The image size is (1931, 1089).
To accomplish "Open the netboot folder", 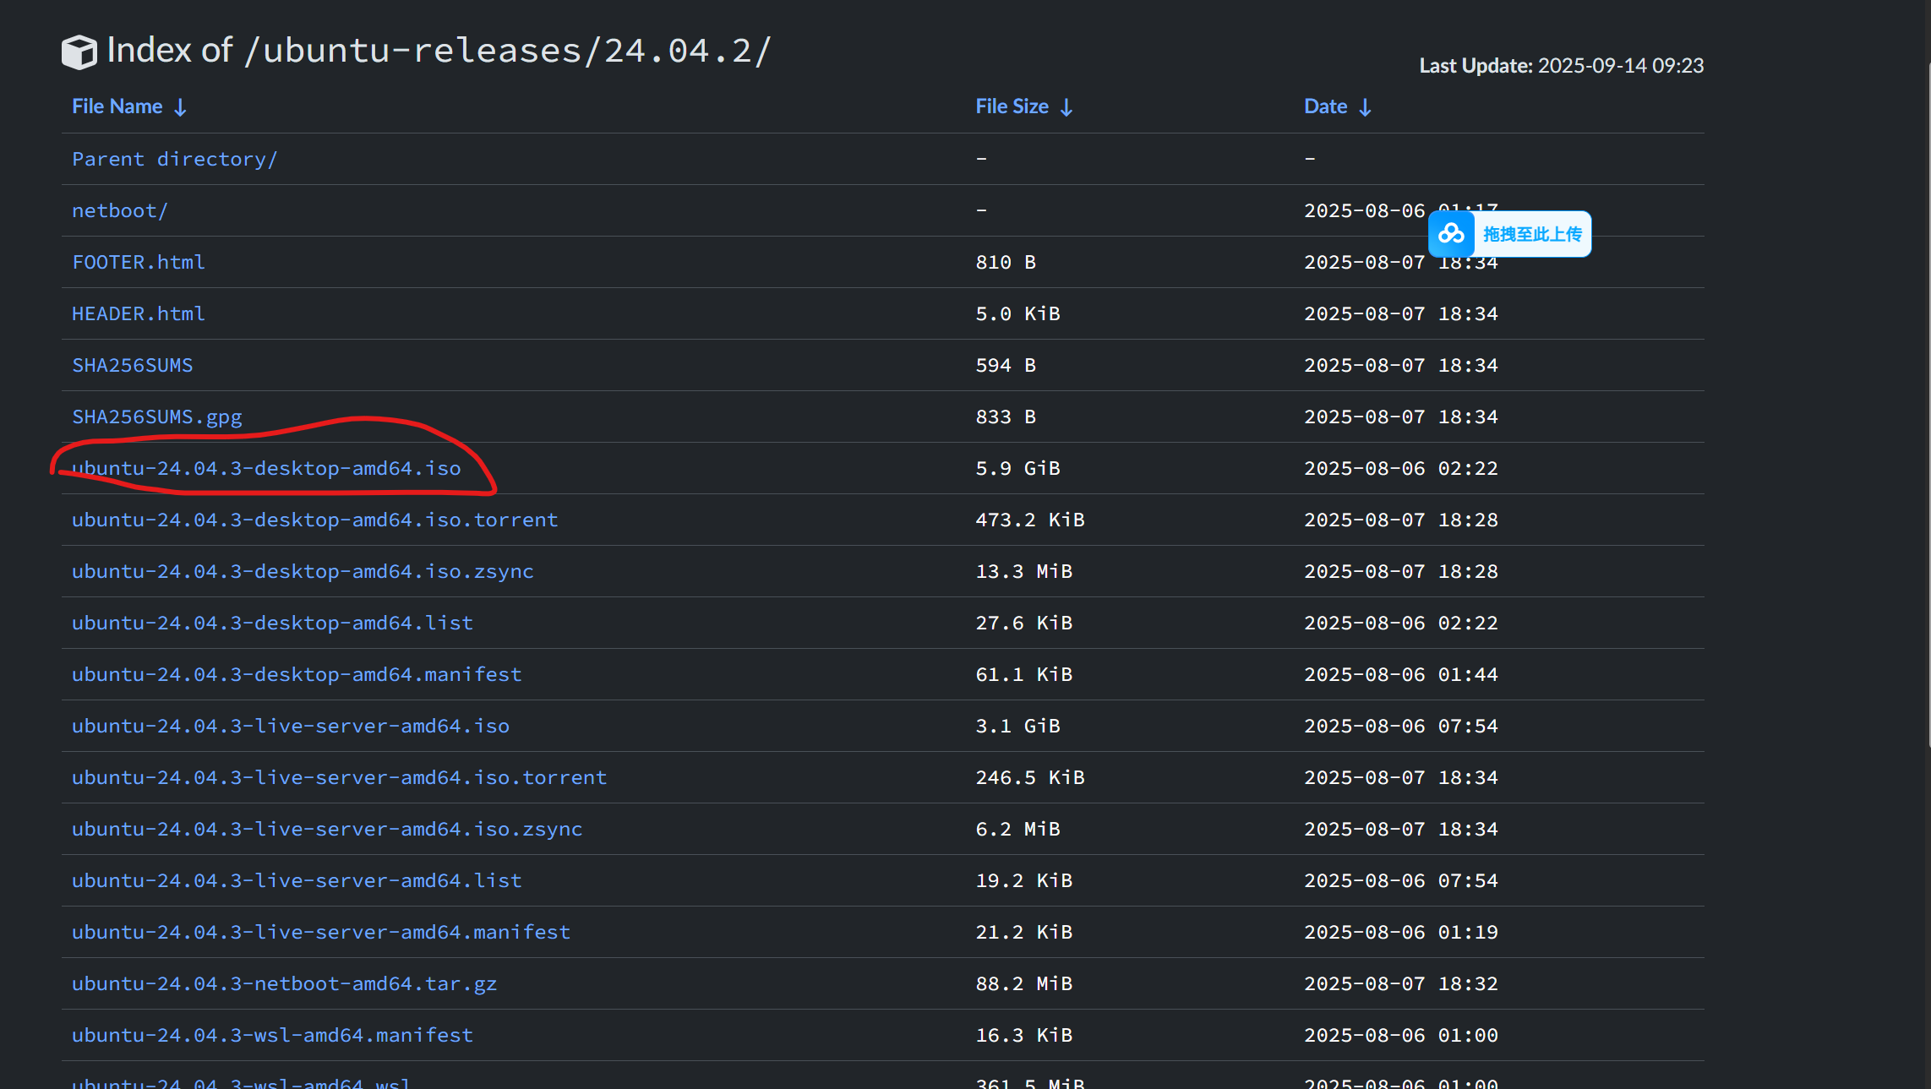I will point(120,210).
